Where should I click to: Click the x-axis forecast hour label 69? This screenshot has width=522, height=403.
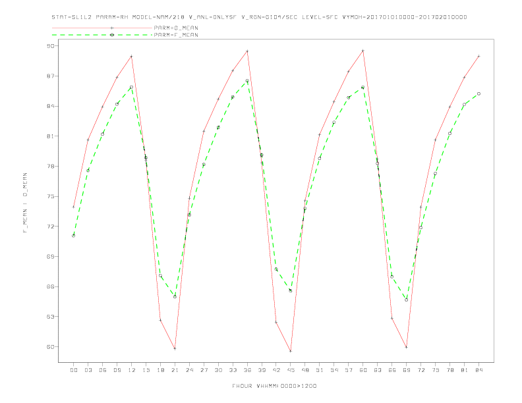tap(407, 370)
